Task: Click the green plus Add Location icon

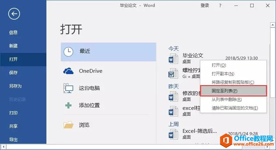Action: click(68, 105)
